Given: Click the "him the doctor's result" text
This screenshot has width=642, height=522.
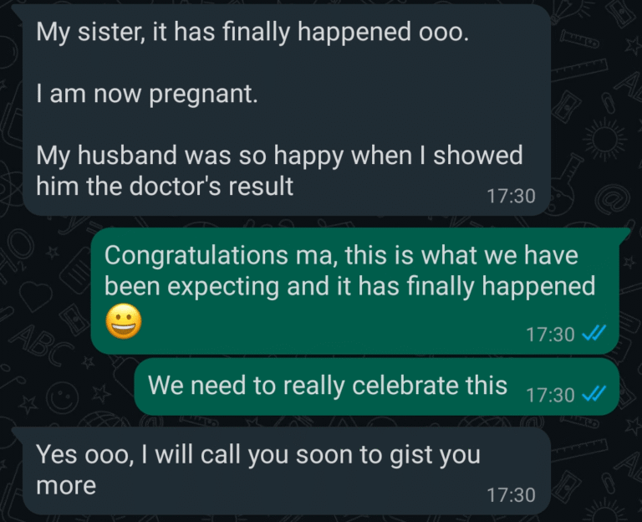Looking at the screenshot, I should (165, 186).
